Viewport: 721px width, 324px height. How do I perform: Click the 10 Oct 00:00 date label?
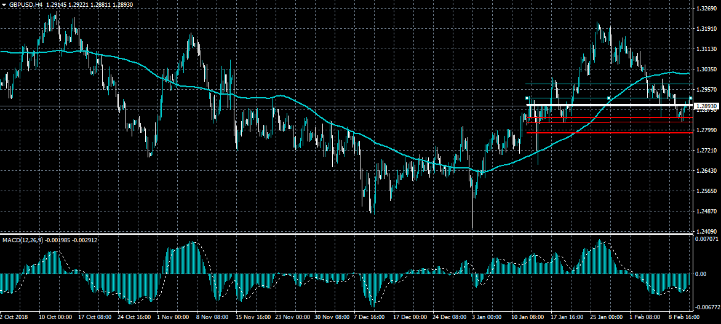click(55, 318)
